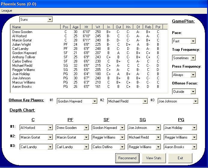Open the #1 SF depth dropdown (Gordon Hayward)

click(108, 128)
